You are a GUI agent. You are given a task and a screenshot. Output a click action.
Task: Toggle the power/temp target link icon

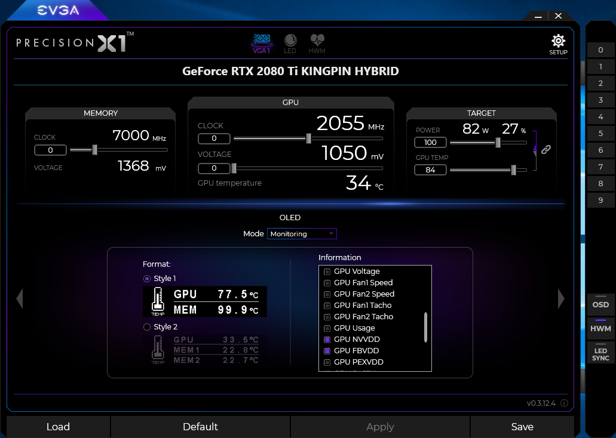tap(545, 150)
